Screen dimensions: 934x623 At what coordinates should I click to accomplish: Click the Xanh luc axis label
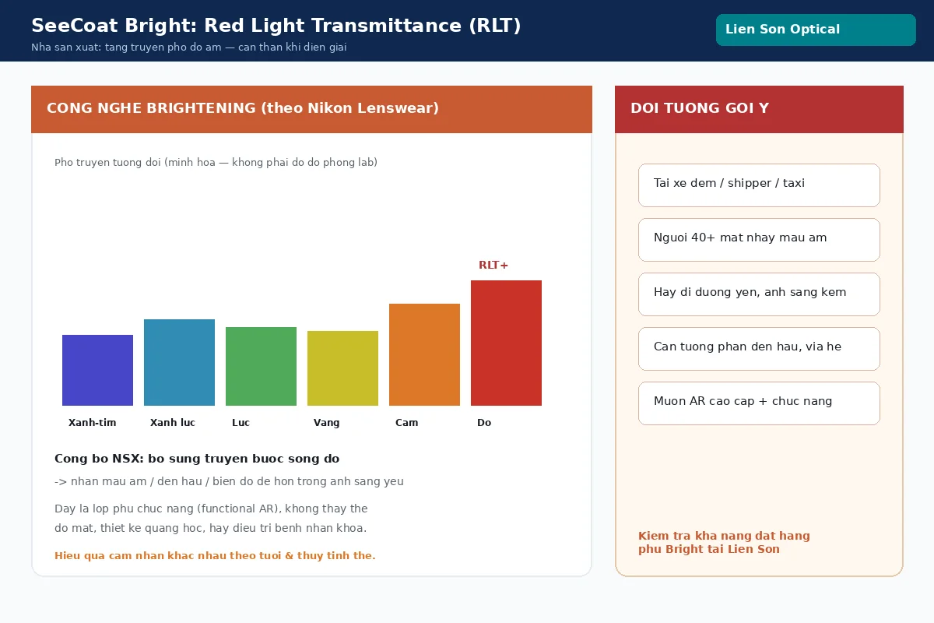pos(173,423)
